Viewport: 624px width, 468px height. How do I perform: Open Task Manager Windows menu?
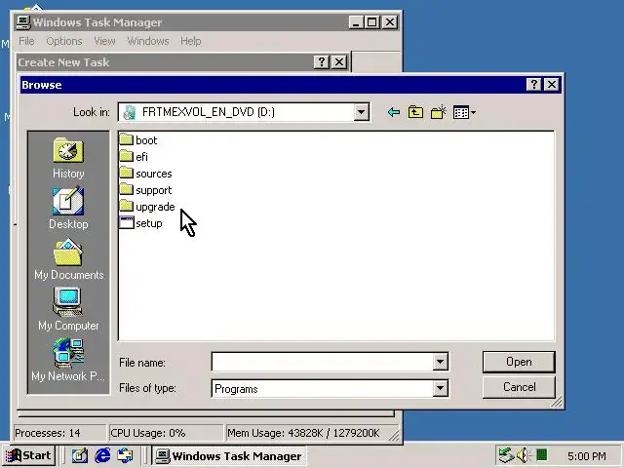coord(148,41)
